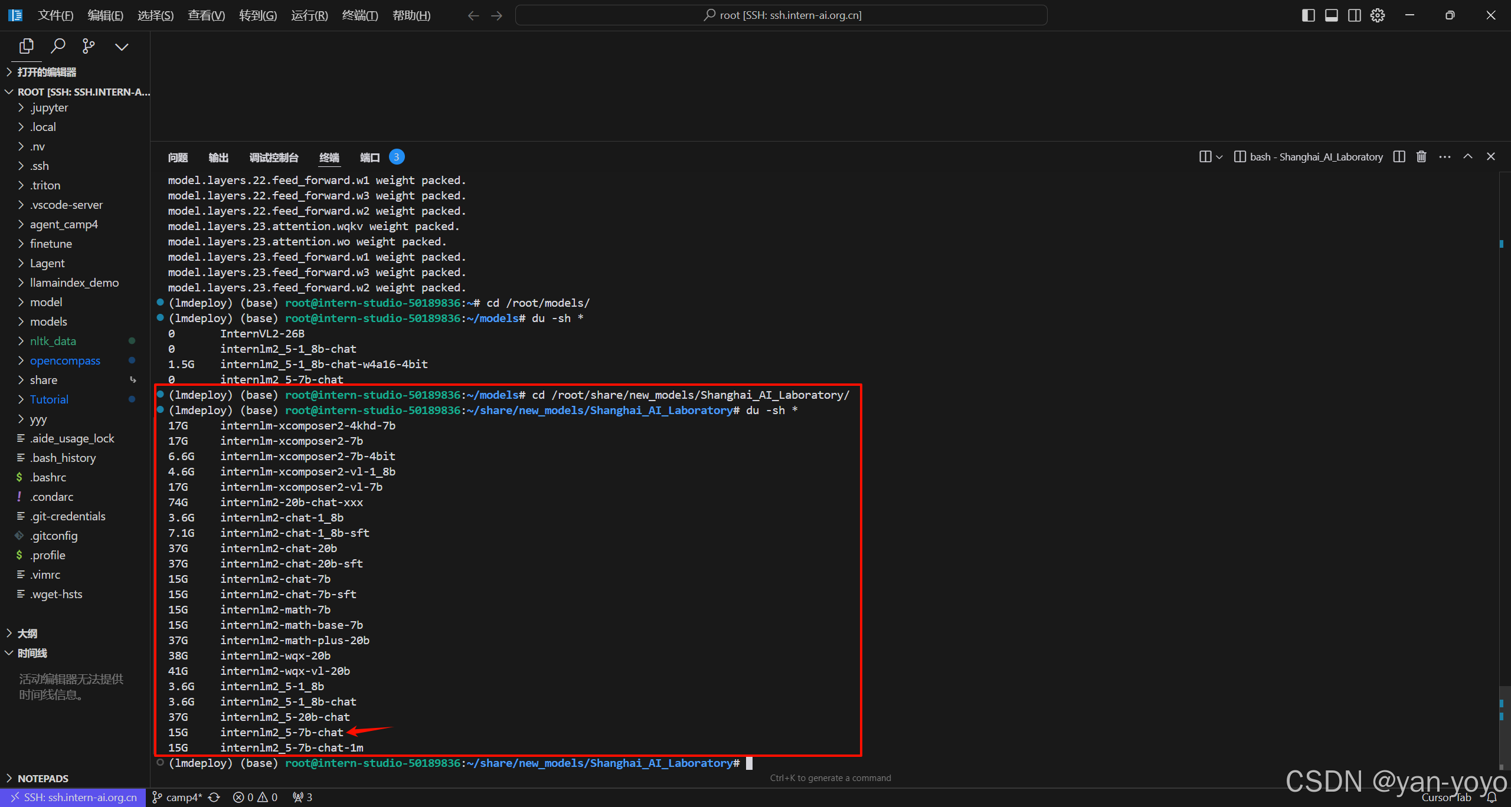This screenshot has height=807, width=1511.
Task: Click the notifications bell in the status bar
Action: point(1493,797)
